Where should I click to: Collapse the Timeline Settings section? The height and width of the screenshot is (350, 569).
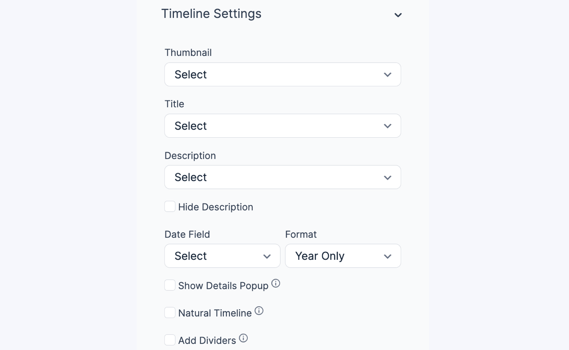(x=398, y=14)
